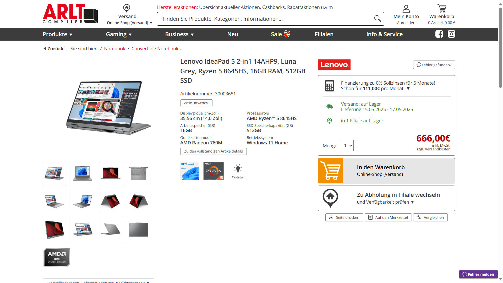Expand the Finanzierung monthly rate details

pyautogui.click(x=408, y=89)
